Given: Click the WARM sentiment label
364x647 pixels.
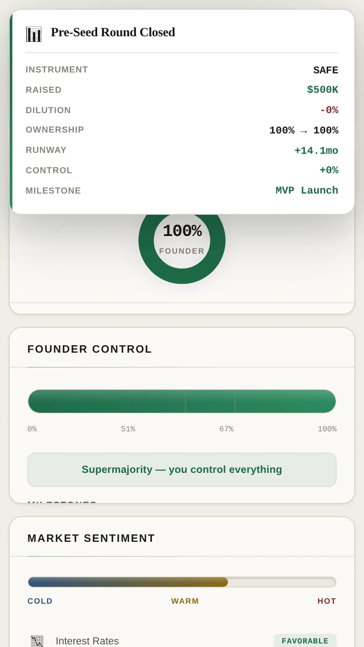Looking at the screenshot, I should click(x=185, y=601).
